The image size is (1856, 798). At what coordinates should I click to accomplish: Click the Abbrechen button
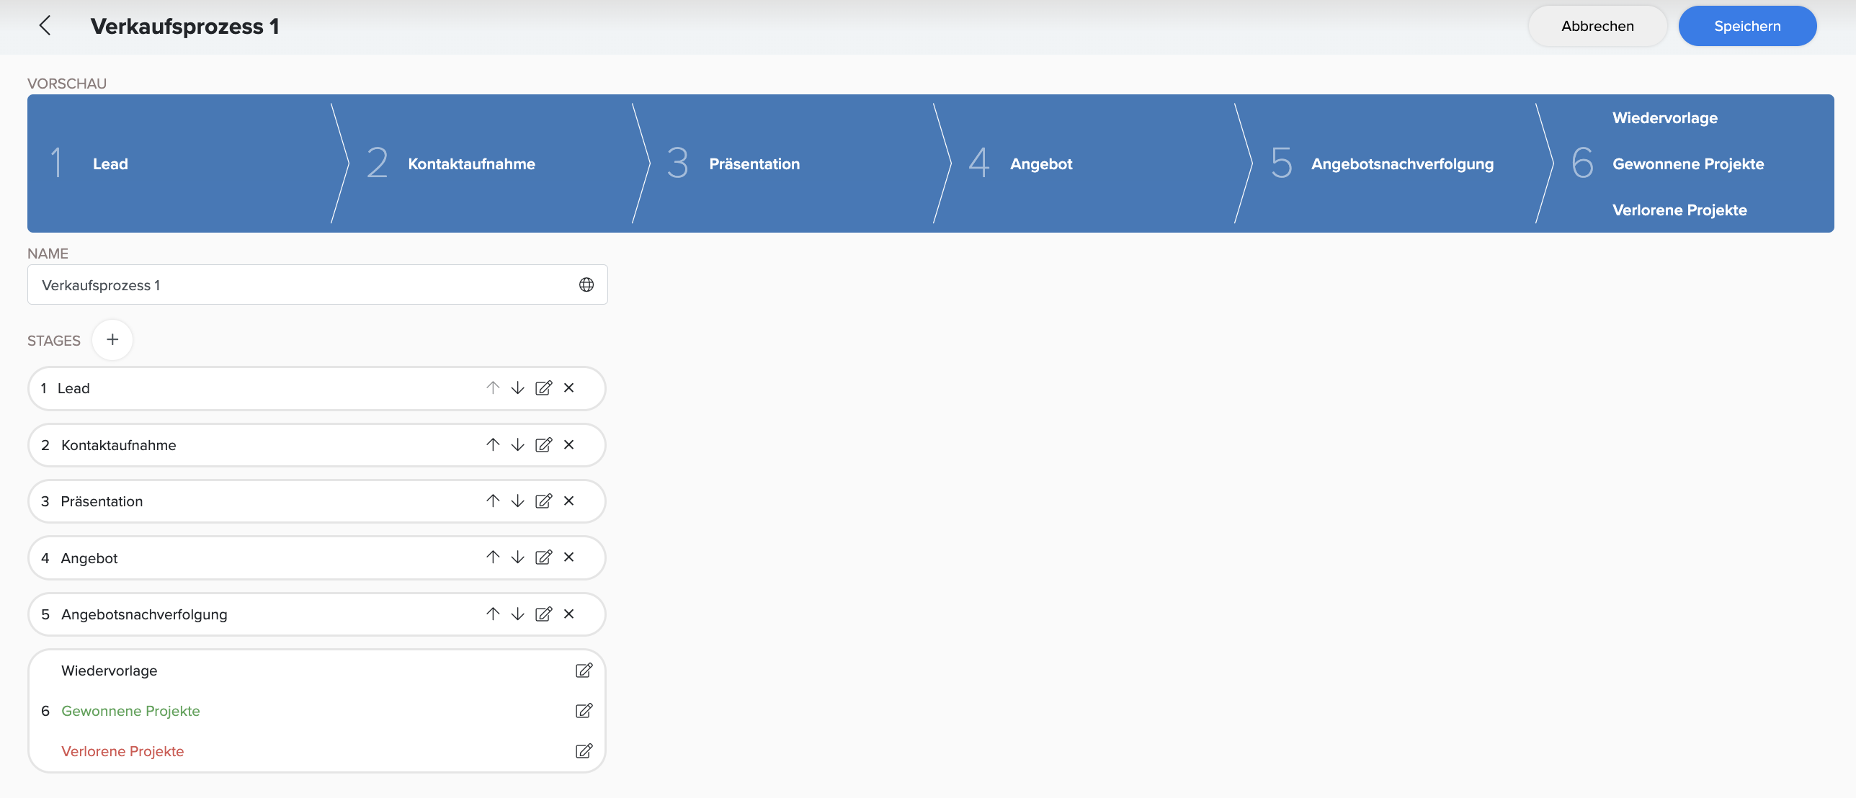[1597, 26]
